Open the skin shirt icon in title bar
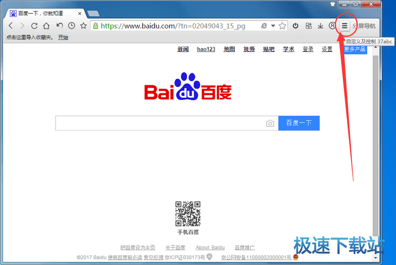 333,4
